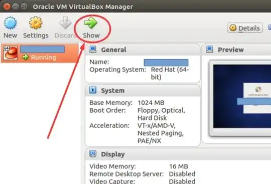Click the VM preview thumbnail
271x184 pixels.
click(x=242, y=96)
